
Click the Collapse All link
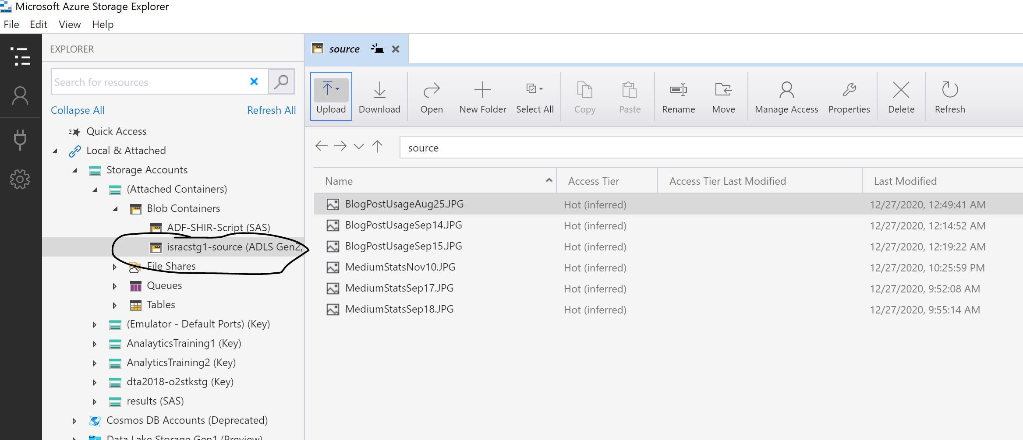click(x=78, y=110)
